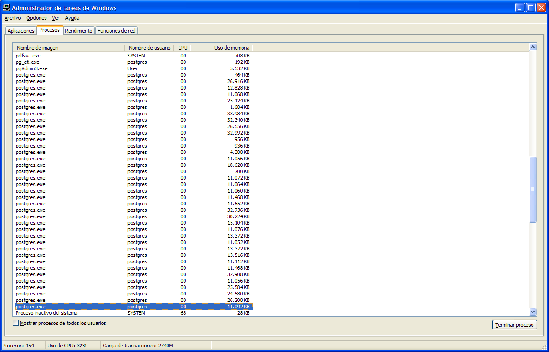Click the Terminar proceso button
Viewport: 549px width, 352px height.
click(x=514, y=325)
